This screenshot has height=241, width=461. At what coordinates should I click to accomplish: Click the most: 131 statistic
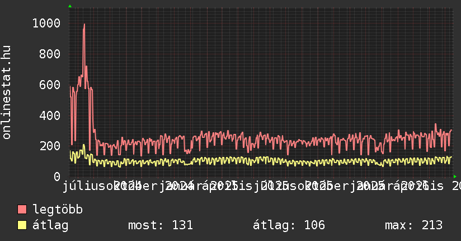click(161, 225)
